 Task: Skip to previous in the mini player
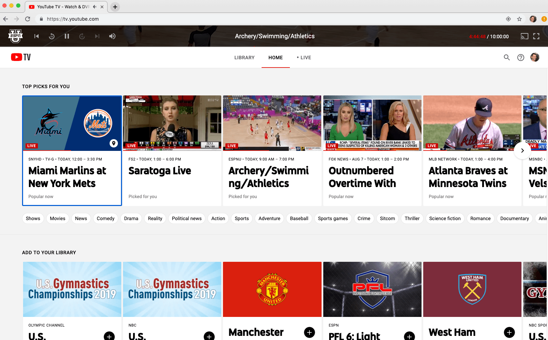(37, 36)
